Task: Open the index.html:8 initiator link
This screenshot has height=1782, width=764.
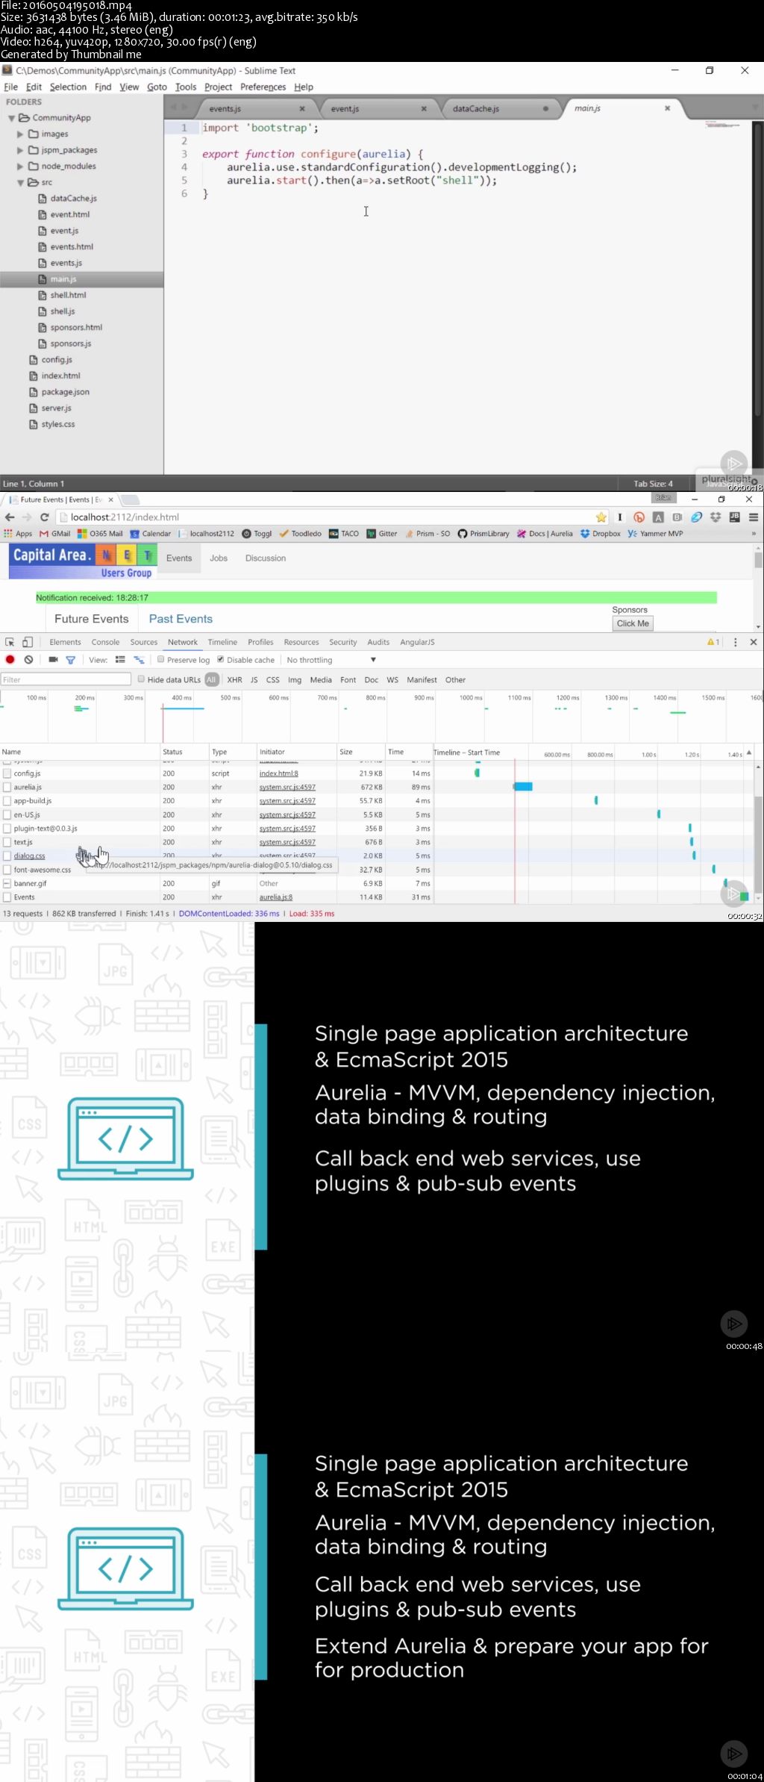Action: coord(278,773)
